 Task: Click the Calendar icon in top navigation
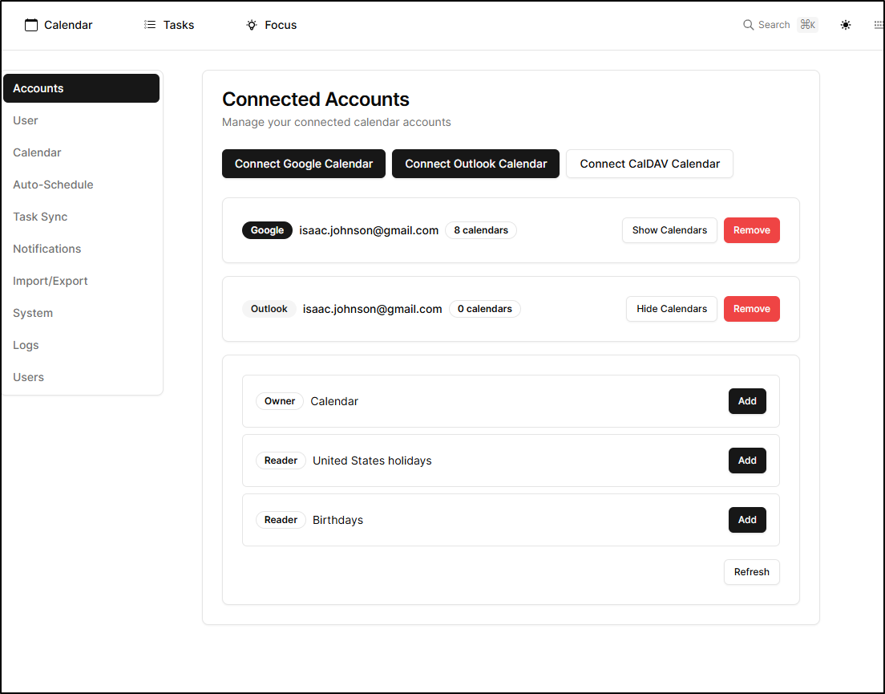tap(31, 25)
